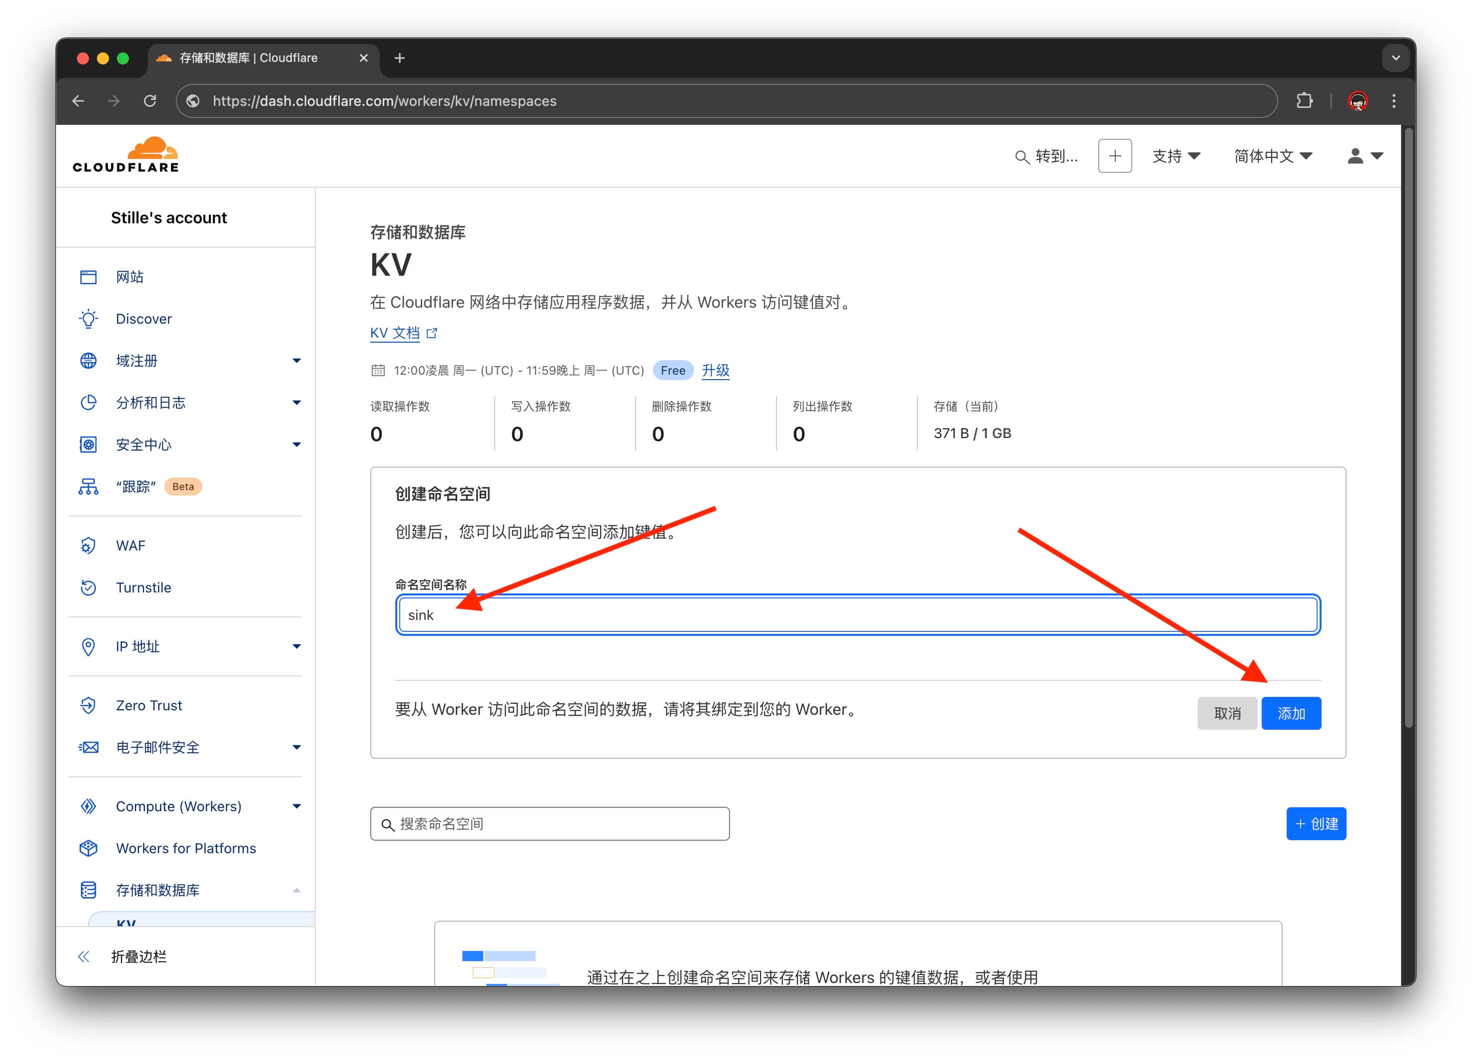
Task: Click the 域注册 globe icon
Action: pyautogui.click(x=88, y=361)
